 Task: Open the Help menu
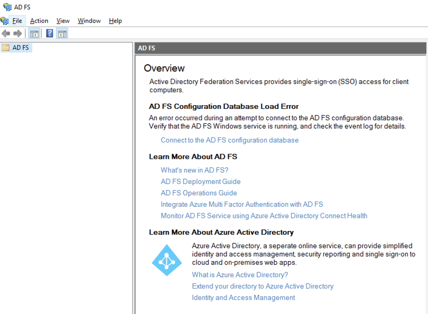115,21
